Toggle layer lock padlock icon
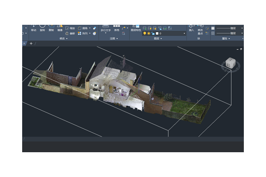 click(153, 33)
